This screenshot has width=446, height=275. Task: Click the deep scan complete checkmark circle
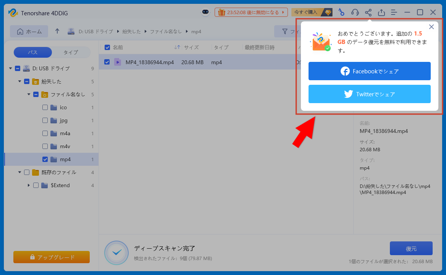pyautogui.click(x=116, y=253)
